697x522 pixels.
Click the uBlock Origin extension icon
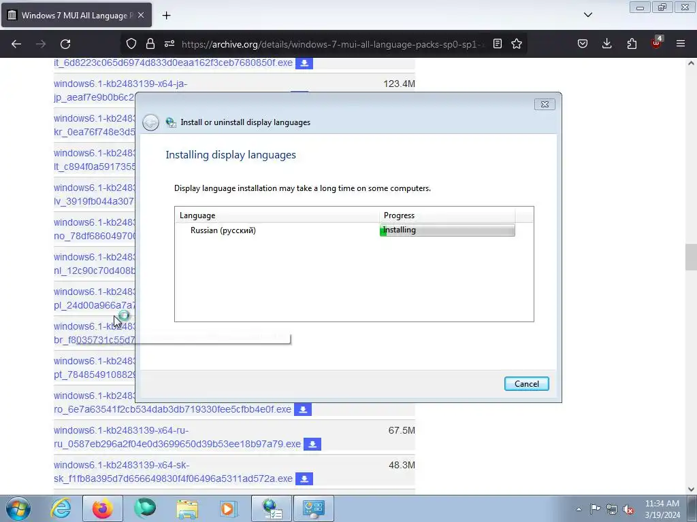[657, 43]
